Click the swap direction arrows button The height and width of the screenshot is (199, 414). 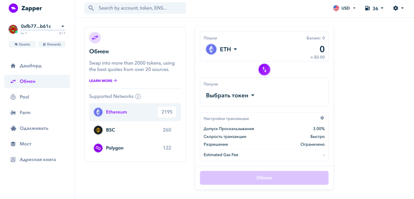pyautogui.click(x=264, y=69)
